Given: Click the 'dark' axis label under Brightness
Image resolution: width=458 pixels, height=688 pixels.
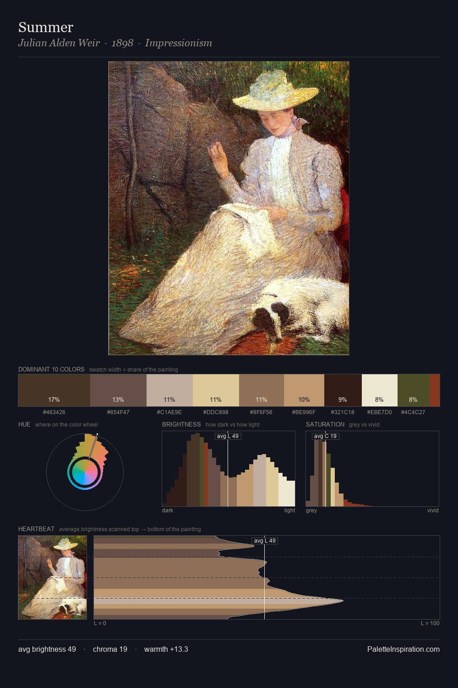Looking at the screenshot, I should 168,510.
